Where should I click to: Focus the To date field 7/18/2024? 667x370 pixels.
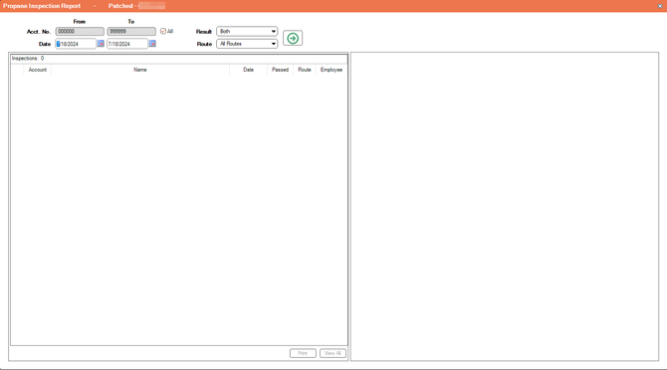pyautogui.click(x=127, y=44)
